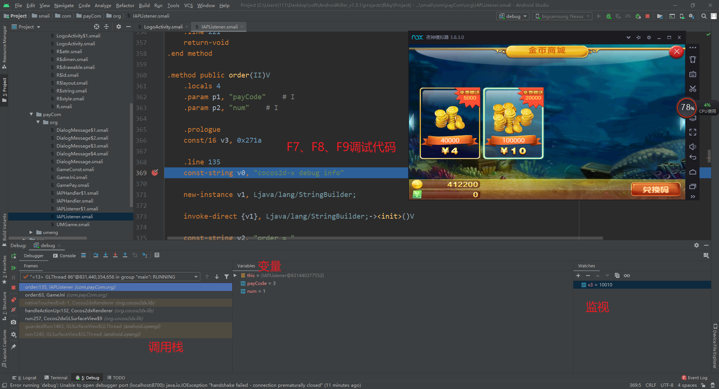Click the Step Over debugger icon
Screen dimensions: 719x389
point(96,255)
